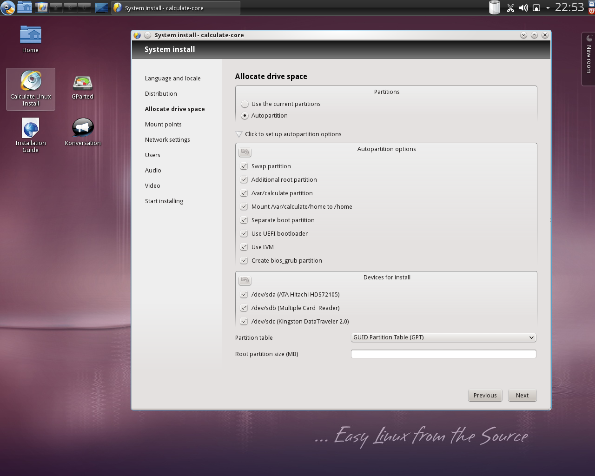
Task: Go to the Mount points step
Action: coord(163,125)
